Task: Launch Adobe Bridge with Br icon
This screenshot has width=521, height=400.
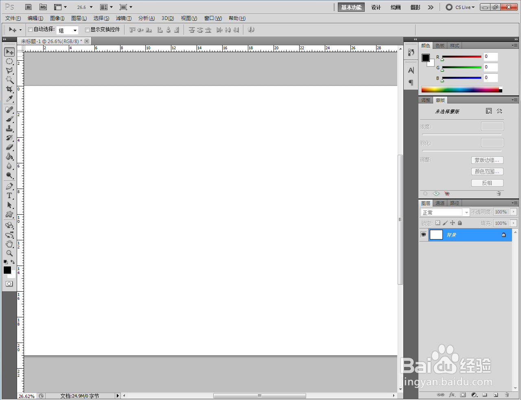Action: pyautogui.click(x=28, y=7)
